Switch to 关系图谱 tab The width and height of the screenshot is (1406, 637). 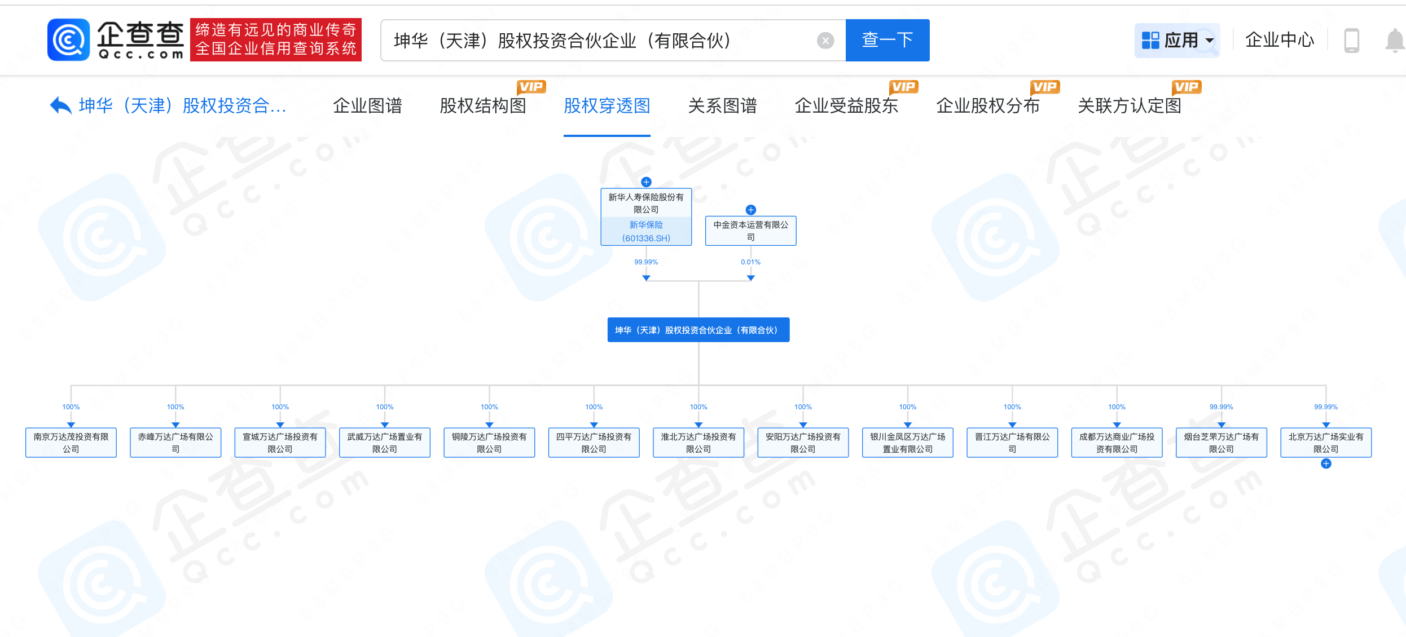click(722, 105)
